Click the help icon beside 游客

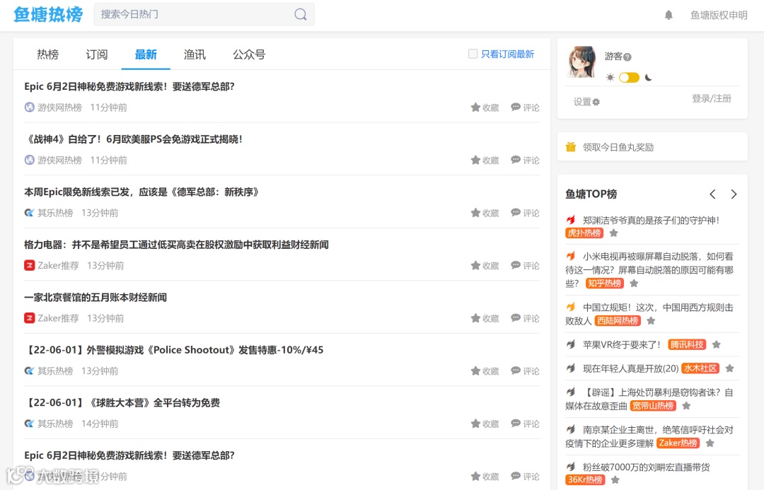(x=627, y=57)
